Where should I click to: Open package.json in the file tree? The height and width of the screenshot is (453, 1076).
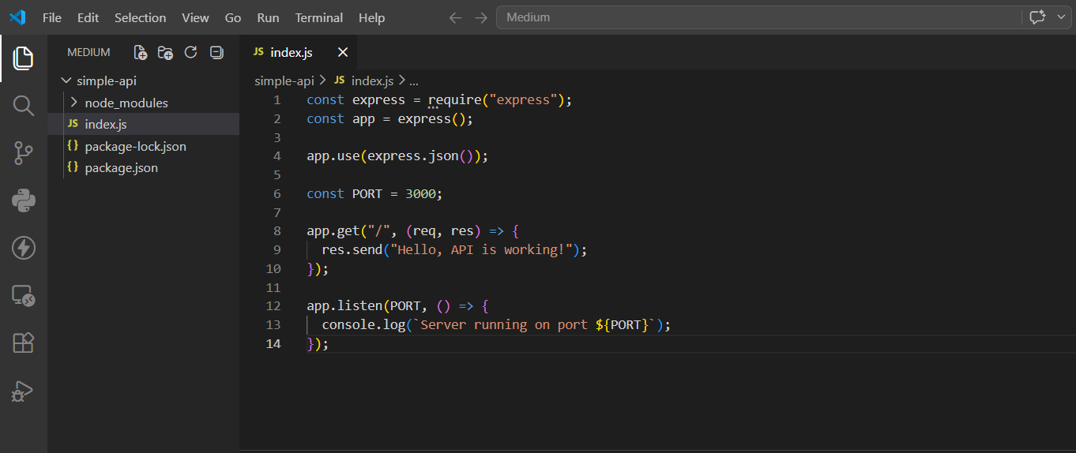tap(144, 167)
